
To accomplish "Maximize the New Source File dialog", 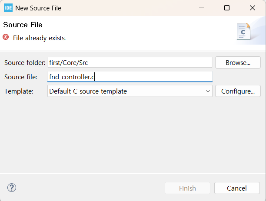I will point(226,8).
